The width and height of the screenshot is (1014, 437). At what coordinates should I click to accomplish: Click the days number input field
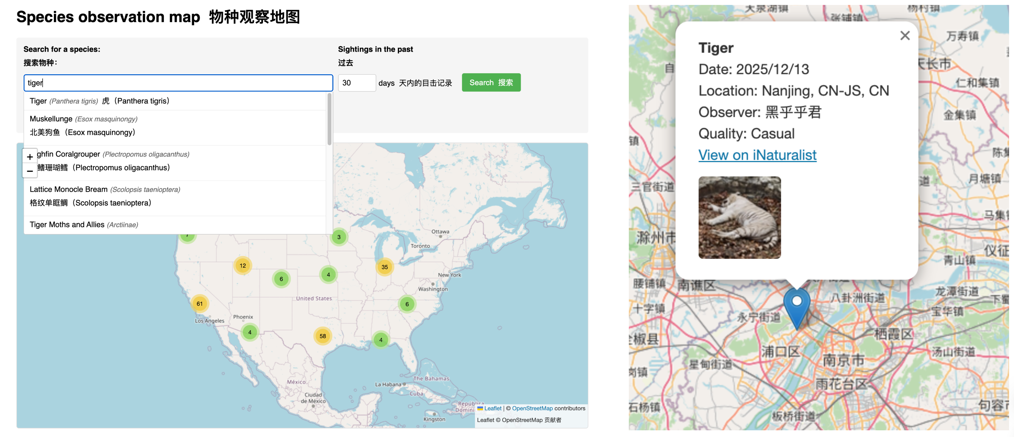pyautogui.click(x=356, y=83)
